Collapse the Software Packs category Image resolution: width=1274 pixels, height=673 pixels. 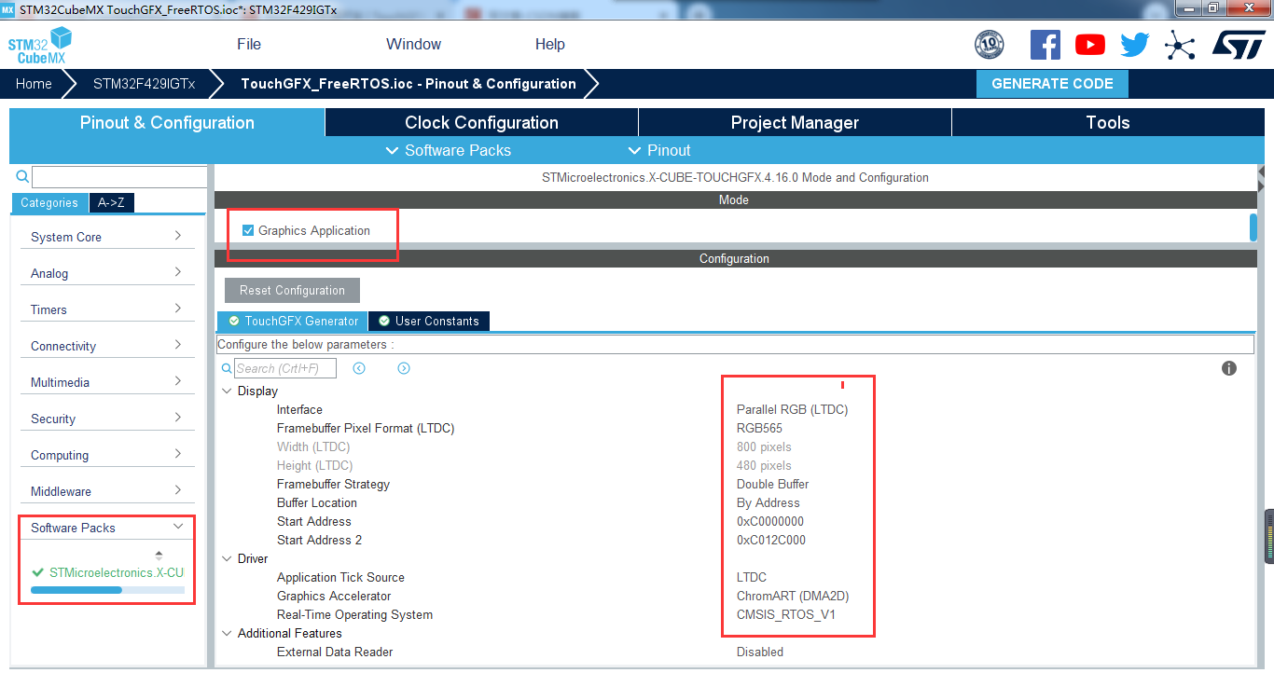pos(107,528)
